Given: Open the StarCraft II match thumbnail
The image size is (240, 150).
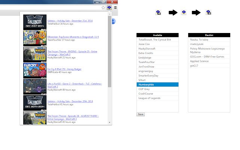Looking at the screenshot, I should [35, 87].
